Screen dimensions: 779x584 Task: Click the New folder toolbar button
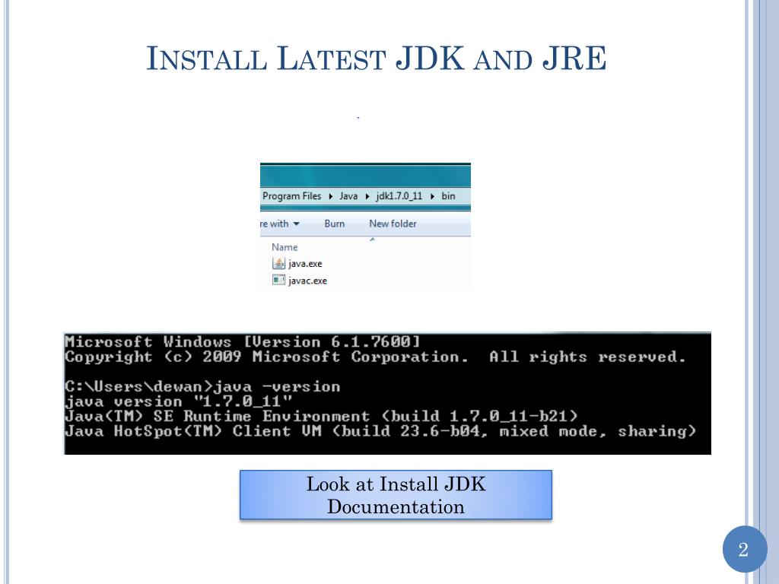click(393, 224)
